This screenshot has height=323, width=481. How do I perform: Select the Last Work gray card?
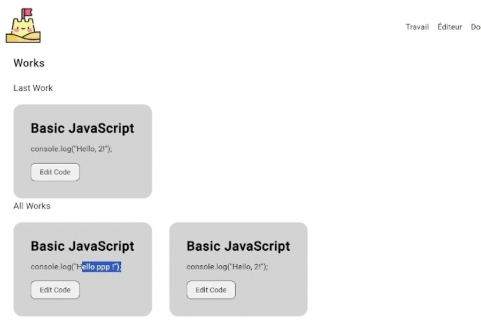[83, 151]
